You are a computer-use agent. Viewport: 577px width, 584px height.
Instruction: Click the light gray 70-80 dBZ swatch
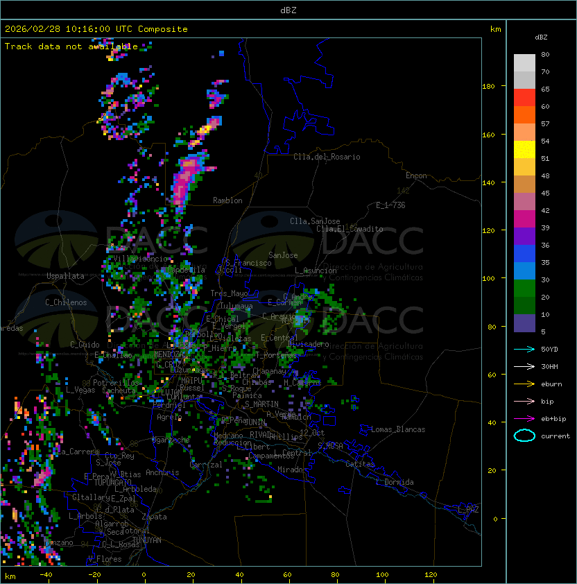[524, 63]
